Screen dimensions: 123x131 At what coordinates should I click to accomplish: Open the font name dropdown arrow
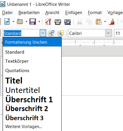coord(108,33)
